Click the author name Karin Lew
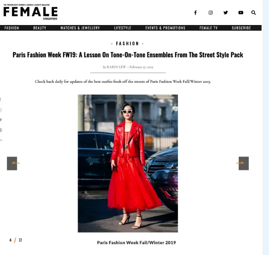 (116, 67)
